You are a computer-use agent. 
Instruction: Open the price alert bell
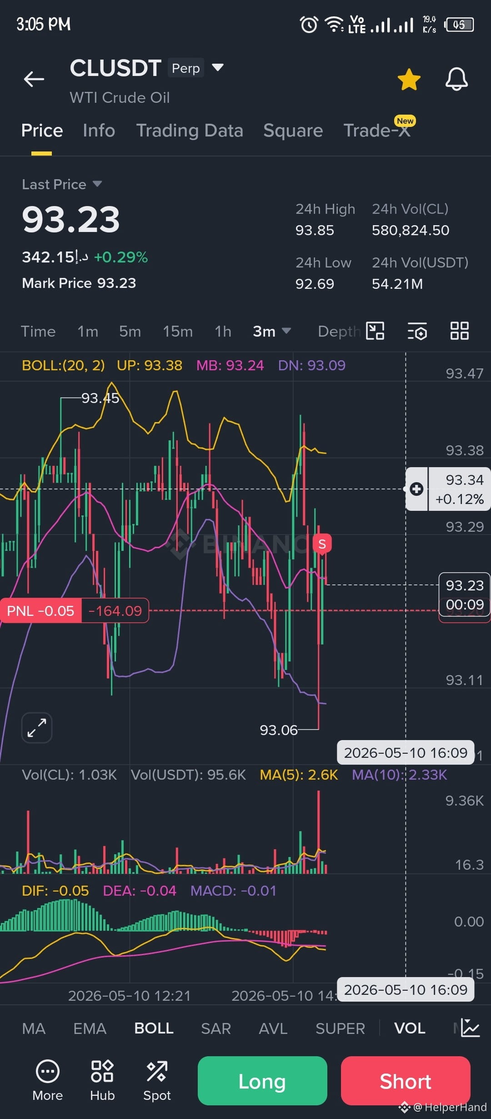[x=456, y=79]
